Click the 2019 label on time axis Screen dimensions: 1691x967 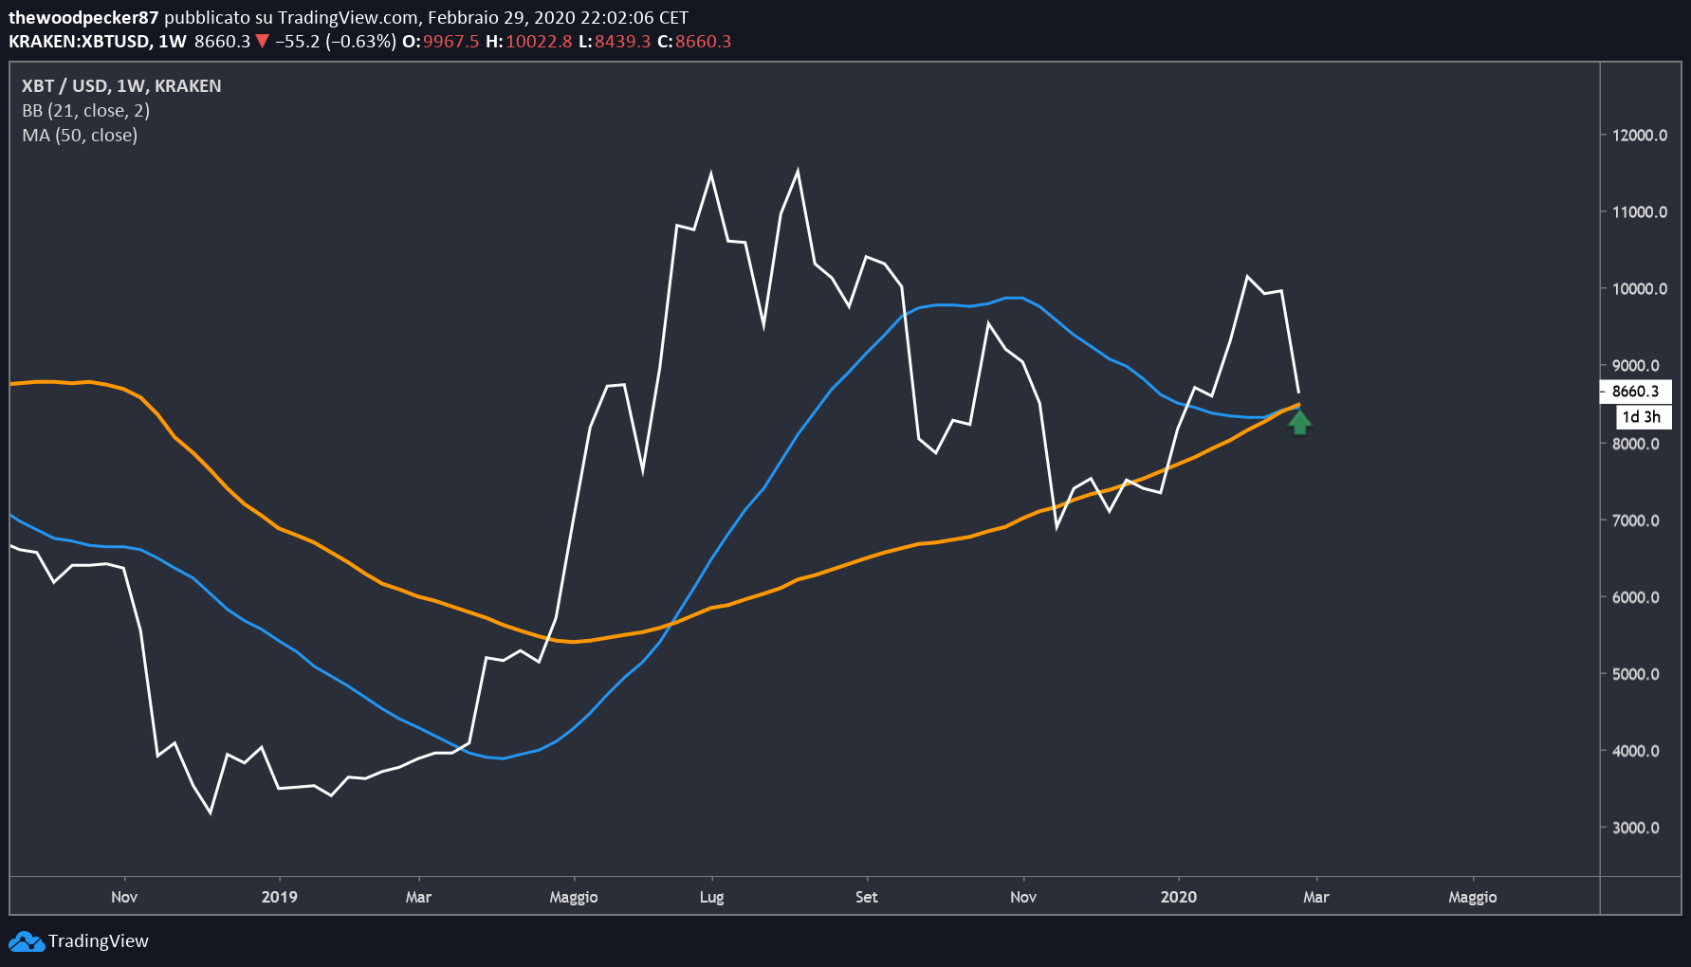[280, 897]
